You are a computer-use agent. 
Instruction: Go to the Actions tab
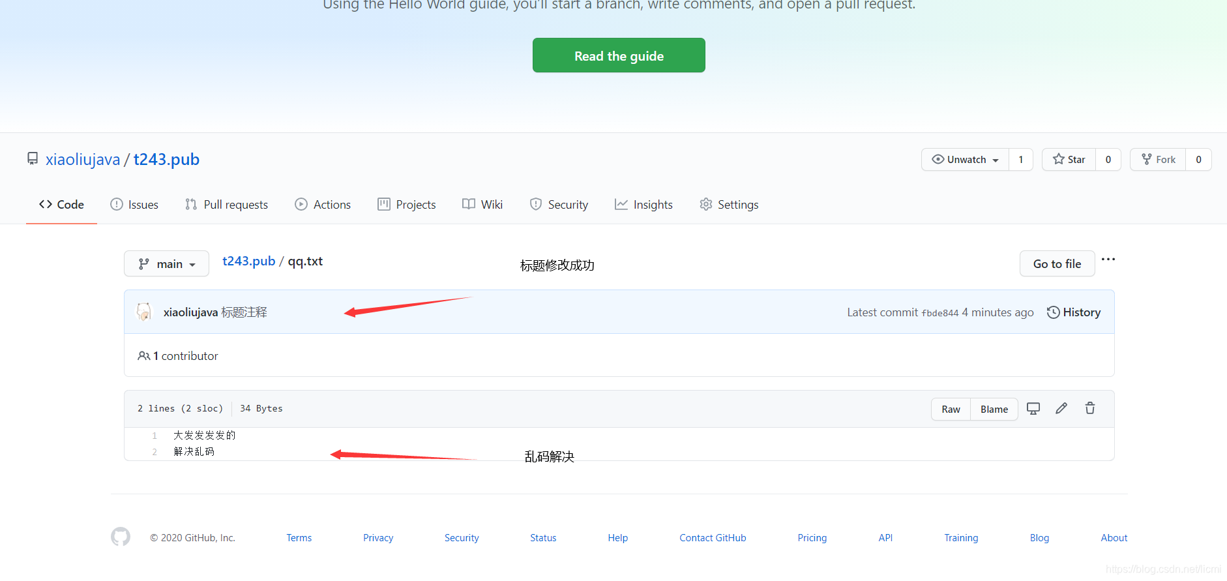[x=323, y=204]
